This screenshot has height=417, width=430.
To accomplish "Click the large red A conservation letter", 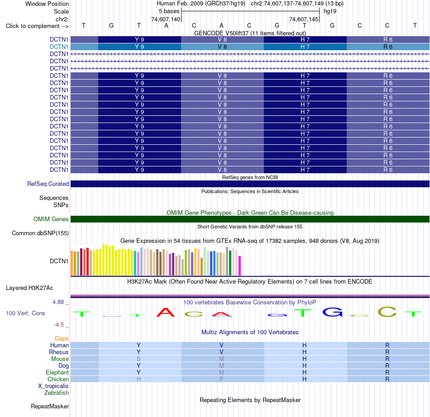I will [x=166, y=312].
